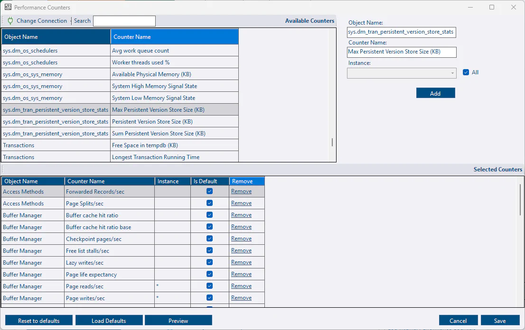
Task: Click the toolbar grip handle left of Change Connection
Action: point(3,21)
